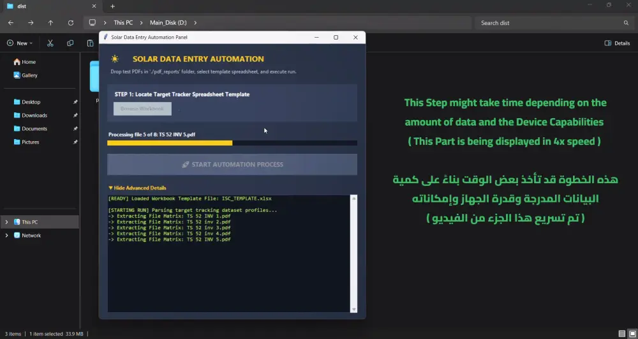Open the New dropdown menu
This screenshot has height=339, width=638.
[20, 43]
